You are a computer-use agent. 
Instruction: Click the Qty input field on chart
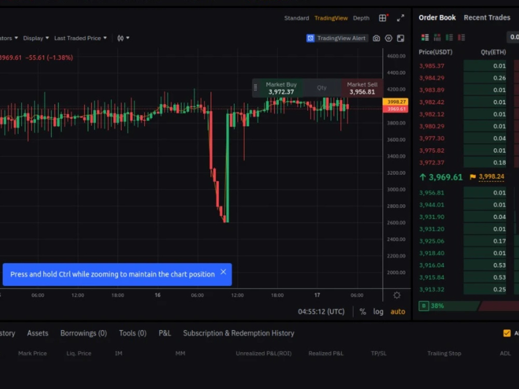(322, 88)
